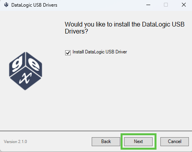Uncheck Install DataLogic USB Driver checkbox
This screenshot has height=152, width=192.
(x=68, y=53)
